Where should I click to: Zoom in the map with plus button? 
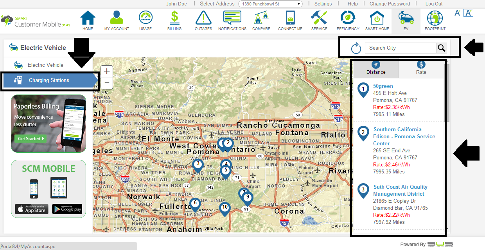pyautogui.click(x=107, y=71)
